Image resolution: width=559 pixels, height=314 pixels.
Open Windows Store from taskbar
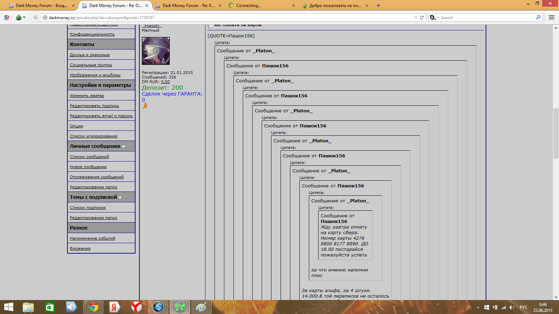pos(50,307)
